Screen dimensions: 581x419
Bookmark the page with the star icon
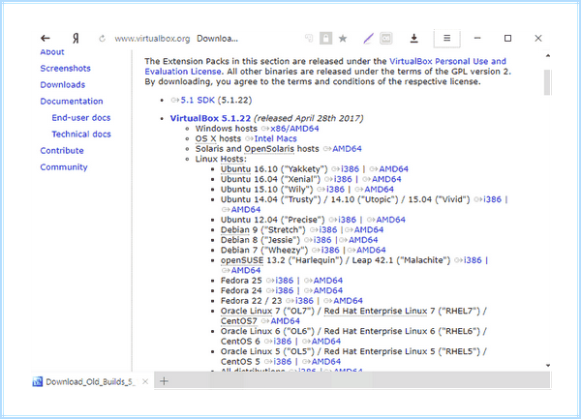pos(343,38)
